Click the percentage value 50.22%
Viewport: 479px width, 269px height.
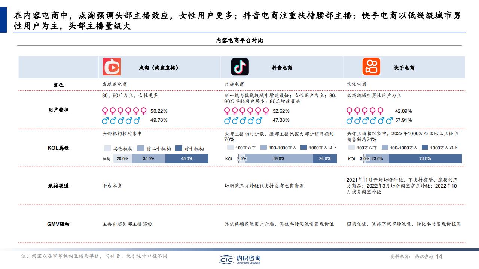(x=159, y=111)
